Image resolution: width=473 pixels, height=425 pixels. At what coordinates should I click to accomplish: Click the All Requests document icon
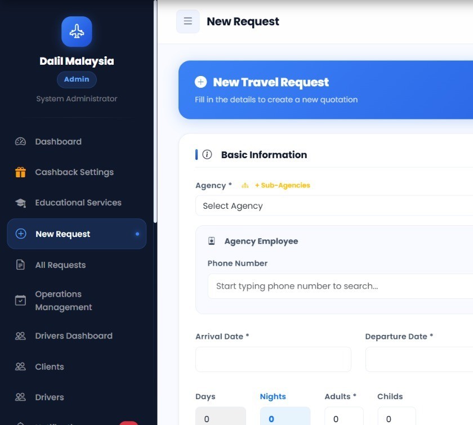(20, 265)
